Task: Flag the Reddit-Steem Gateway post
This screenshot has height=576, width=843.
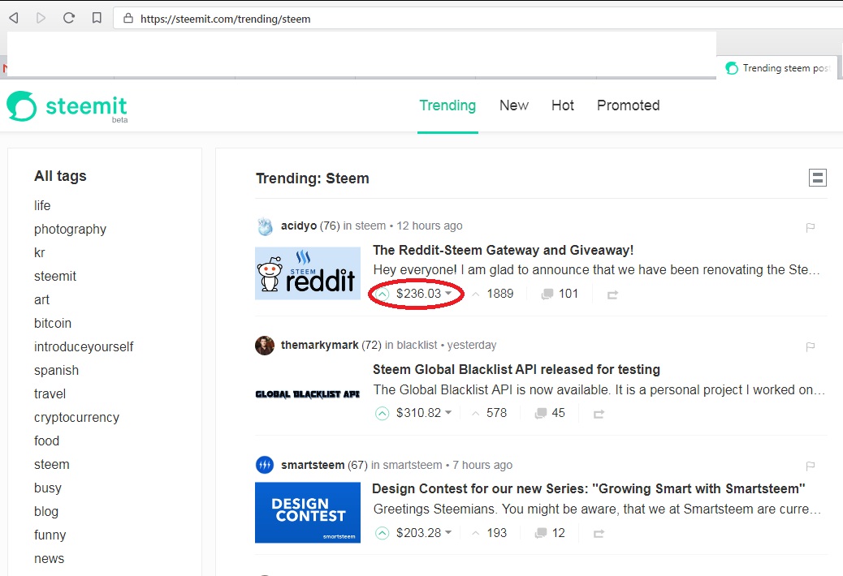Action: (x=810, y=228)
